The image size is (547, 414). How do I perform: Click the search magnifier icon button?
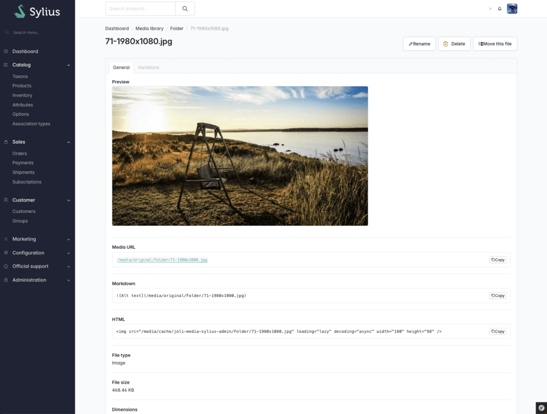pos(185,9)
